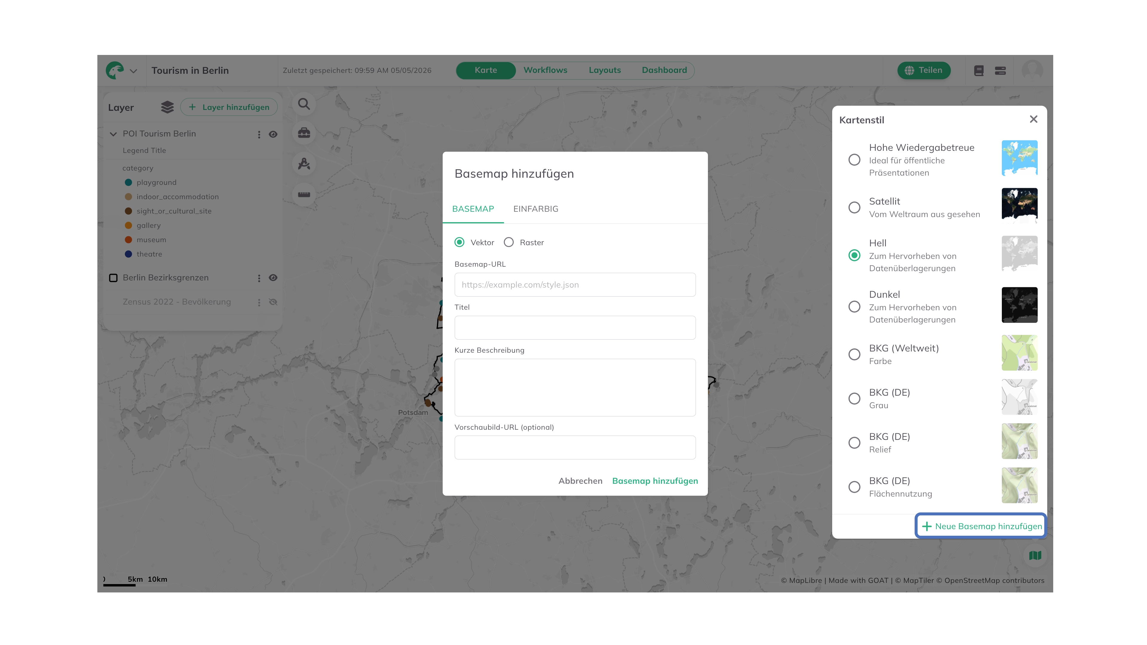The width and height of the screenshot is (1147, 645).
Task: Click the Potsdam map label
Action: (x=413, y=413)
